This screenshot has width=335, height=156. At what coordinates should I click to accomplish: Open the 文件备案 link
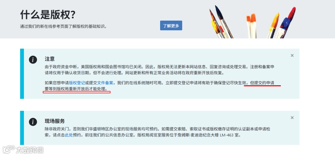pyautogui.click(x=105, y=83)
